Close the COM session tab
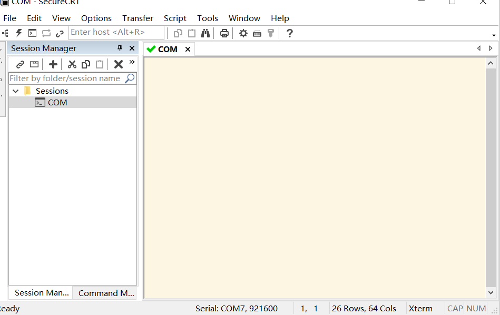This screenshot has height=315, width=500. click(x=188, y=49)
